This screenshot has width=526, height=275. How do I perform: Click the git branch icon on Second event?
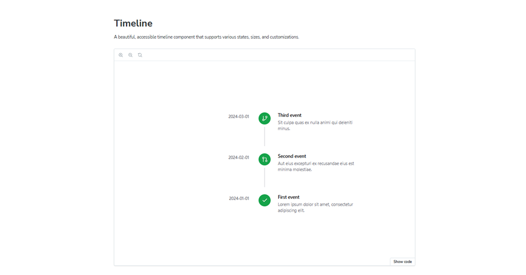click(x=264, y=159)
